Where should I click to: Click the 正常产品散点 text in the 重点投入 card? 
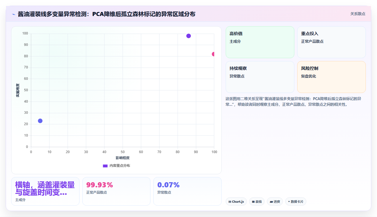pyautogui.click(x=312, y=41)
